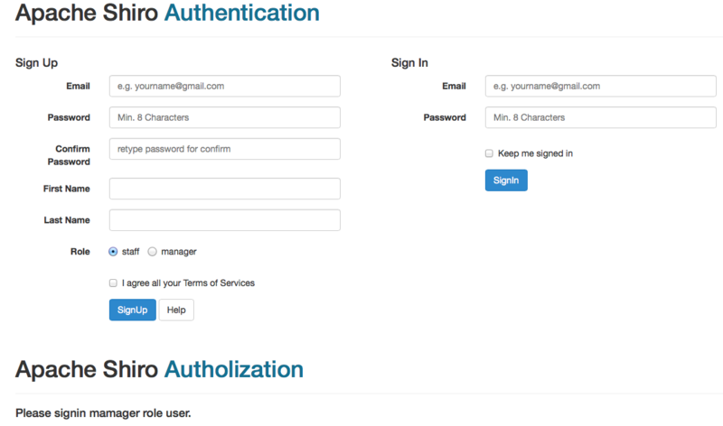This screenshot has width=723, height=426.
Task: Check I agree all your Terms of Services
Action: coord(113,283)
